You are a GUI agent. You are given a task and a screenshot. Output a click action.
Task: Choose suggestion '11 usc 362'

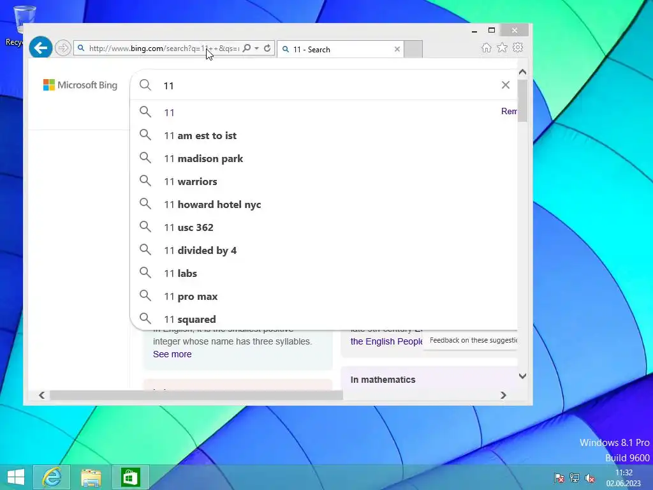189,227
